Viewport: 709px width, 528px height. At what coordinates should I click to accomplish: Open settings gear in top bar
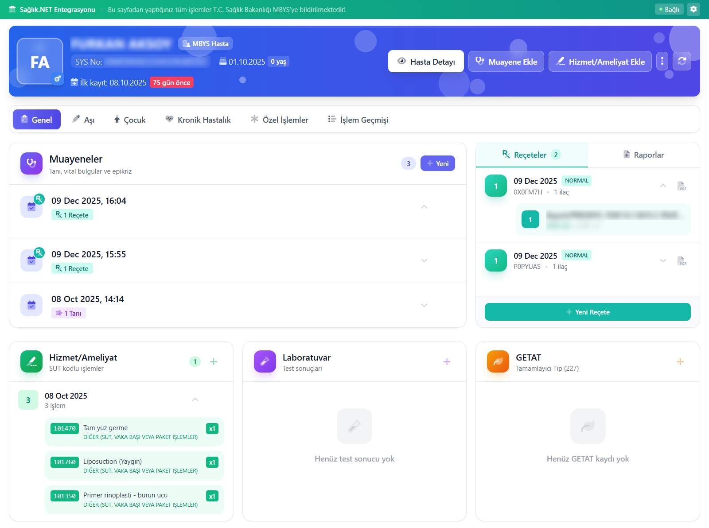(x=693, y=9)
